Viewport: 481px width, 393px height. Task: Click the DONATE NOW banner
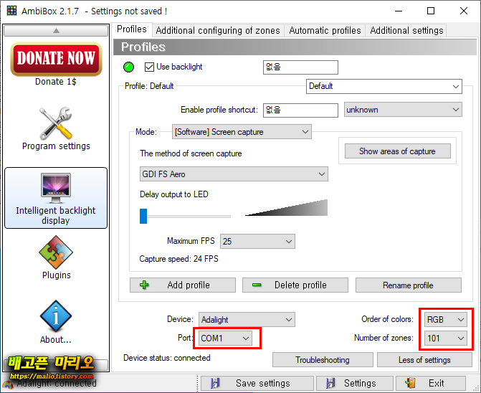click(56, 59)
